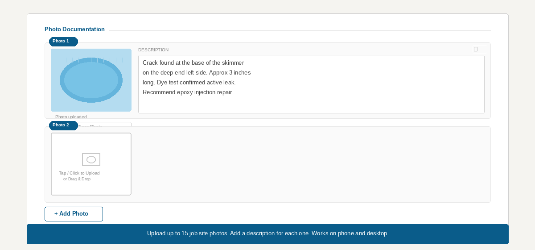
Task: Click the 'or Drag & Drop' hint text
Action: click(x=77, y=179)
